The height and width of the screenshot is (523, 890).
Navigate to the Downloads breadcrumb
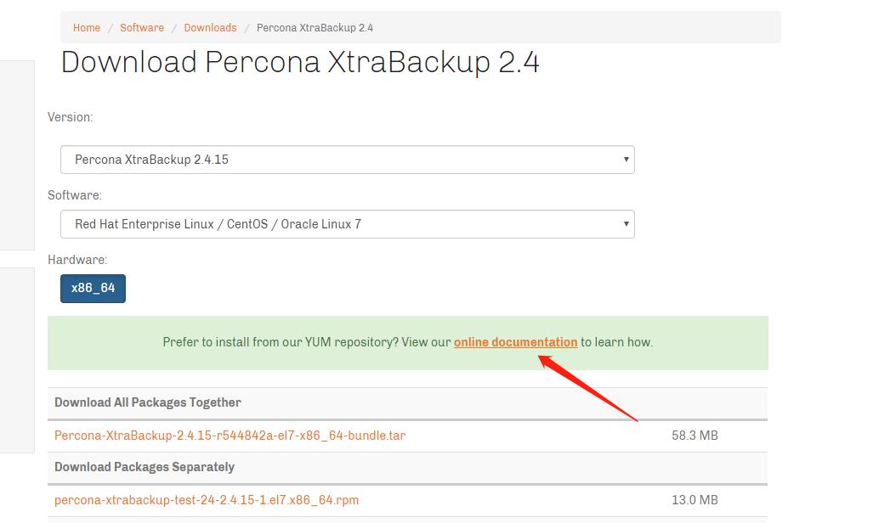[210, 28]
